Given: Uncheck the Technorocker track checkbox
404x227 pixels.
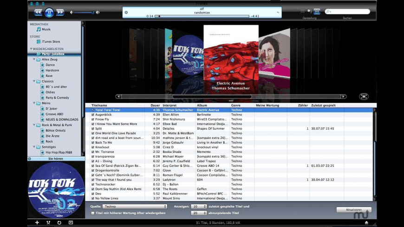Looking at the screenshot, I should 93,184.
